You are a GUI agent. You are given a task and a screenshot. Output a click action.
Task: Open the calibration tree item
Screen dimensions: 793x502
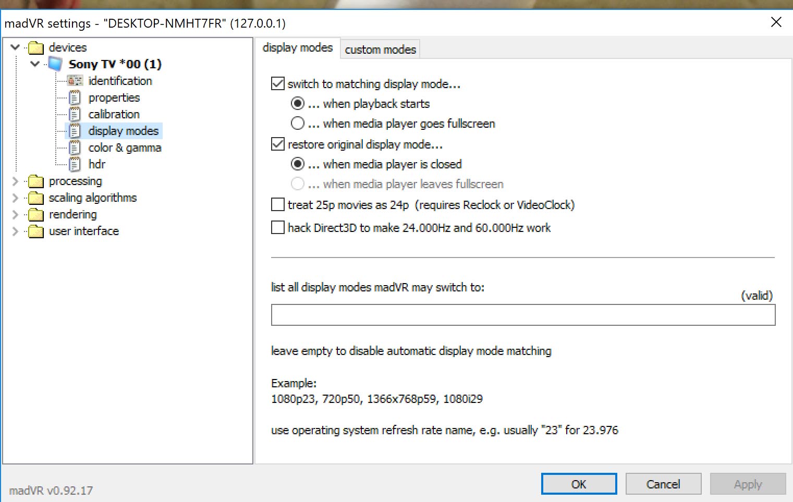(x=114, y=114)
